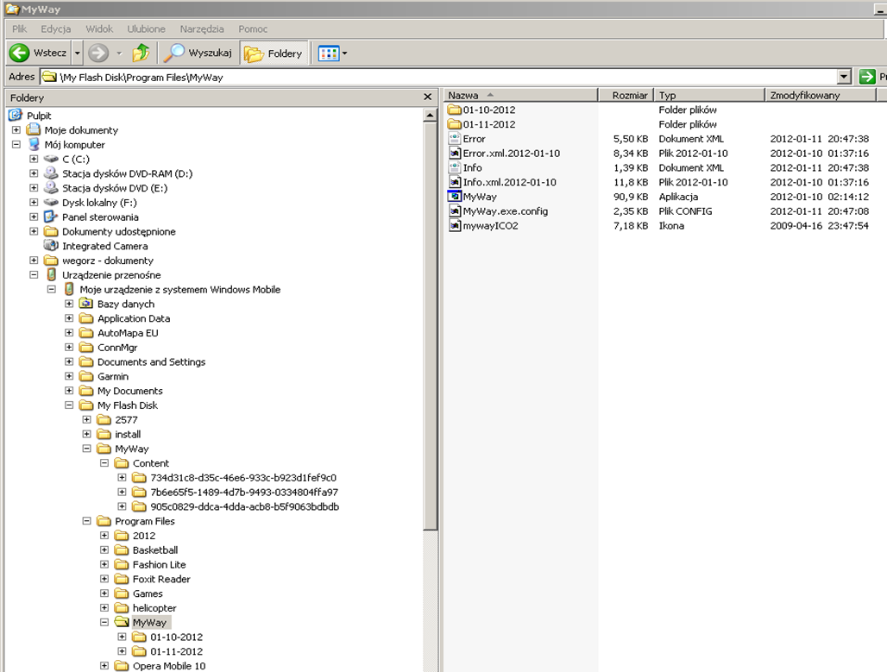Open the Views dropdown arrow
This screenshot has height=672, width=887.
click(344, 53)
